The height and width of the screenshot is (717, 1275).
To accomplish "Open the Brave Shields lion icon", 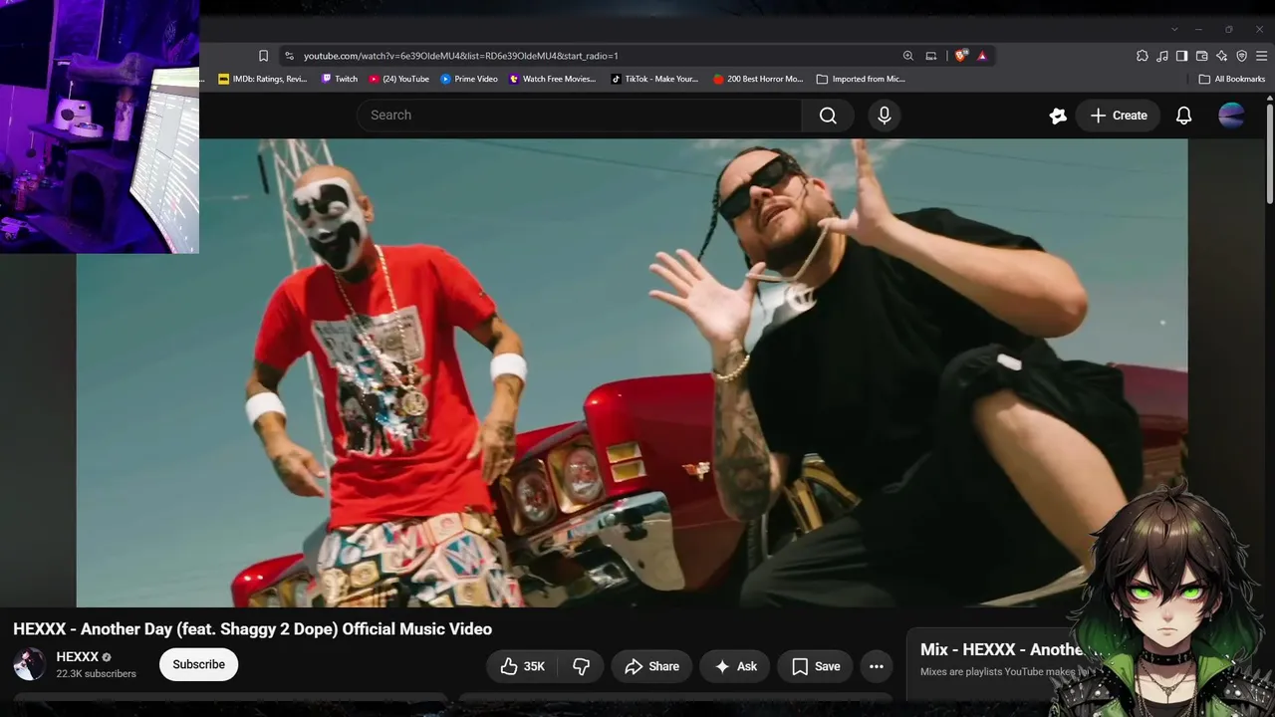I will [960, 56].
